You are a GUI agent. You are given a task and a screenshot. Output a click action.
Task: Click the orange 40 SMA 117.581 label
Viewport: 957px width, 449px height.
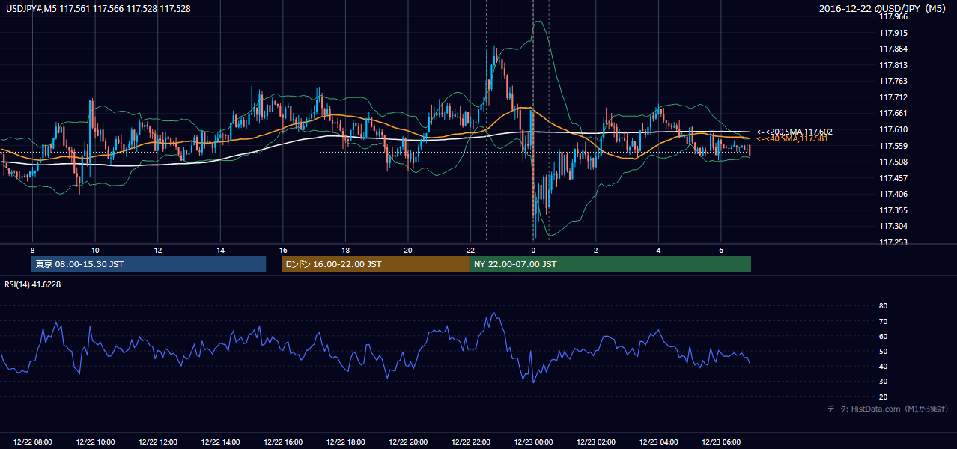tap(792, 139)
